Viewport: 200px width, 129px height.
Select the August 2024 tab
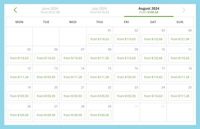[149, 10]
